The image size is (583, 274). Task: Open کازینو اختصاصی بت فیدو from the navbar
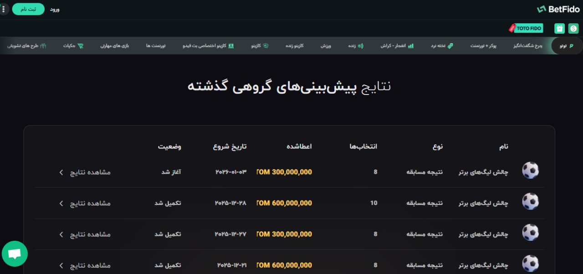pos(208,45)
